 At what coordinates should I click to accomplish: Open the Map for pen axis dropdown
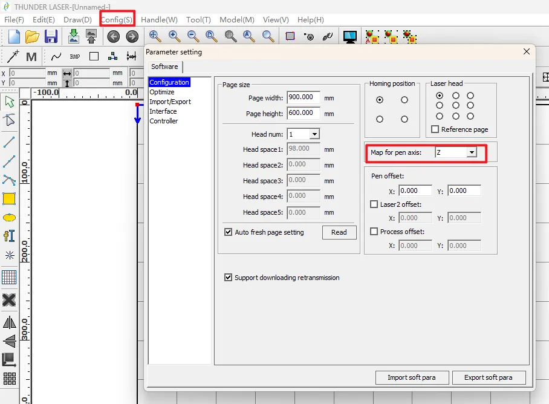point(471,153)
